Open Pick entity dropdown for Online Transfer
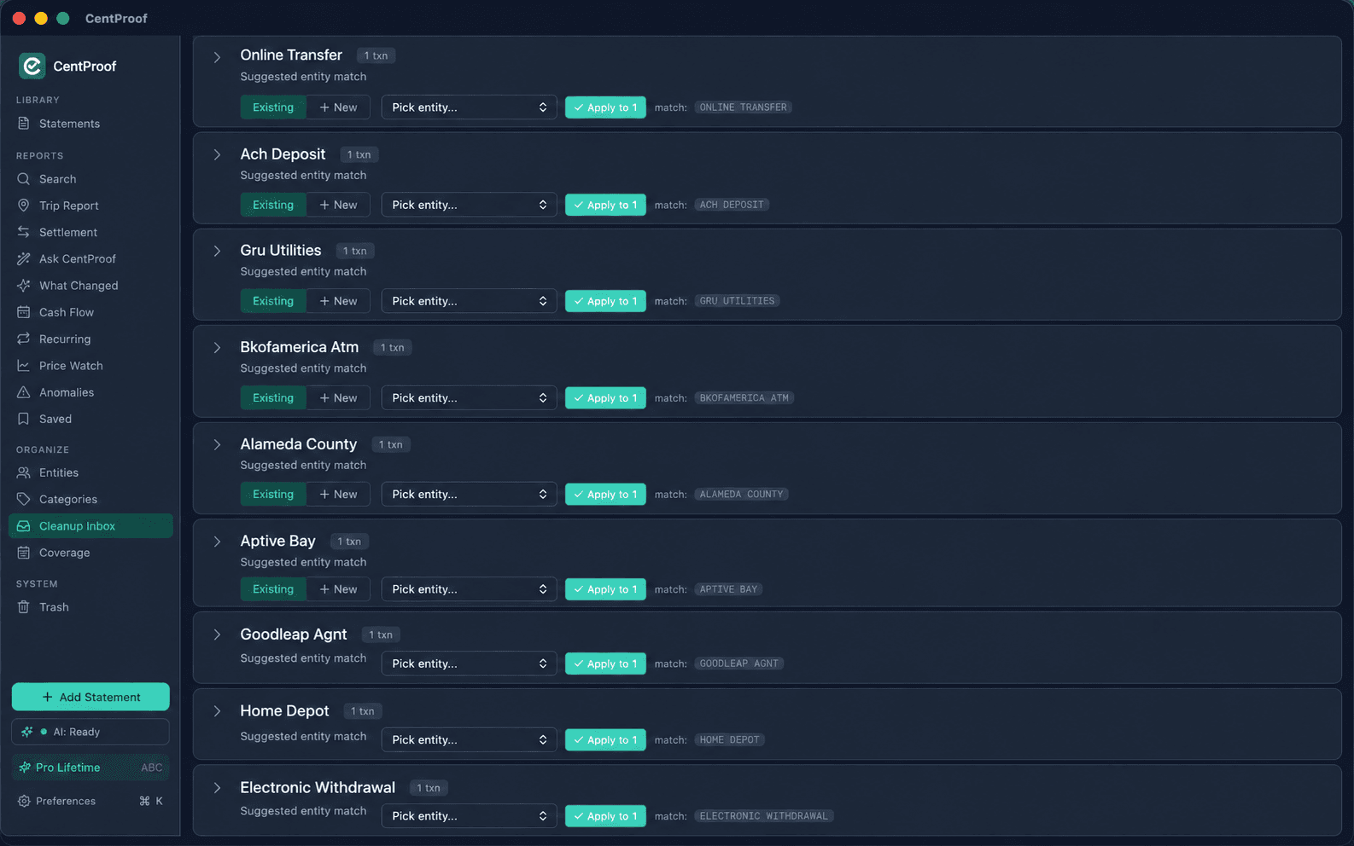 469,107
